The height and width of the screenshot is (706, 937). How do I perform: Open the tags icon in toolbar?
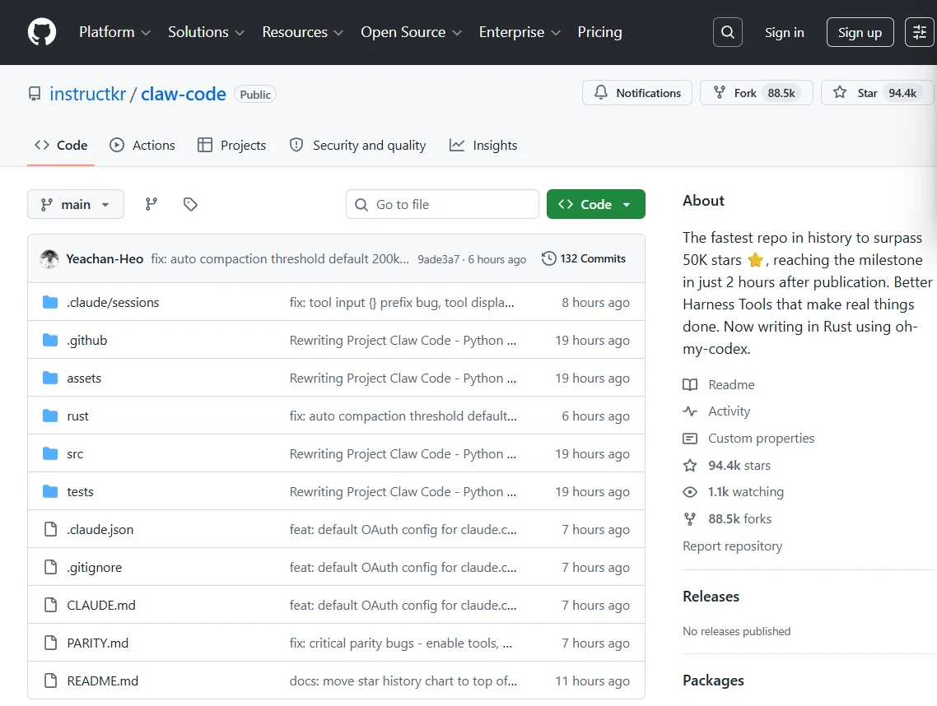(190, 204)
